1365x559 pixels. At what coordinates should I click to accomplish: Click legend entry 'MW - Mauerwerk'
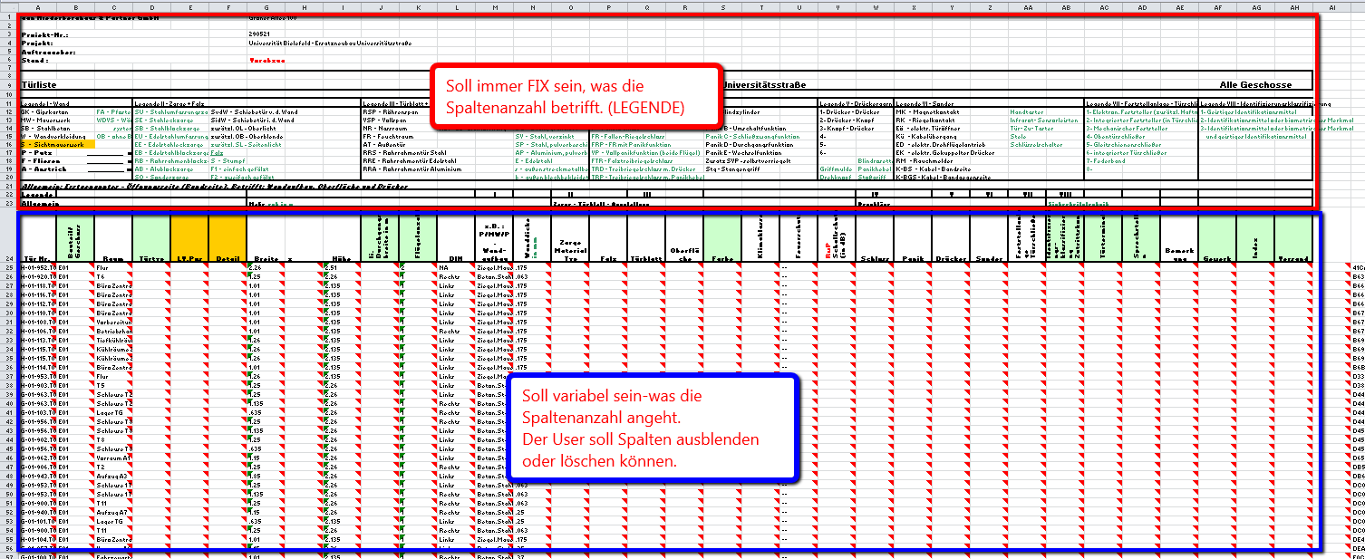coord(44,120)
